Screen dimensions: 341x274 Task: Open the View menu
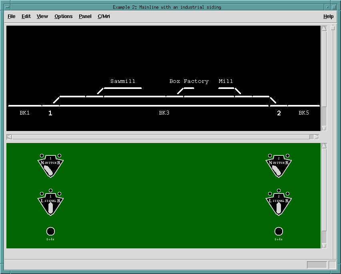click(x=42, y=16)
